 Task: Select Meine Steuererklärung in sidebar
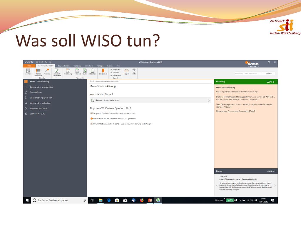pyautogui.click(x=39, y=82)
